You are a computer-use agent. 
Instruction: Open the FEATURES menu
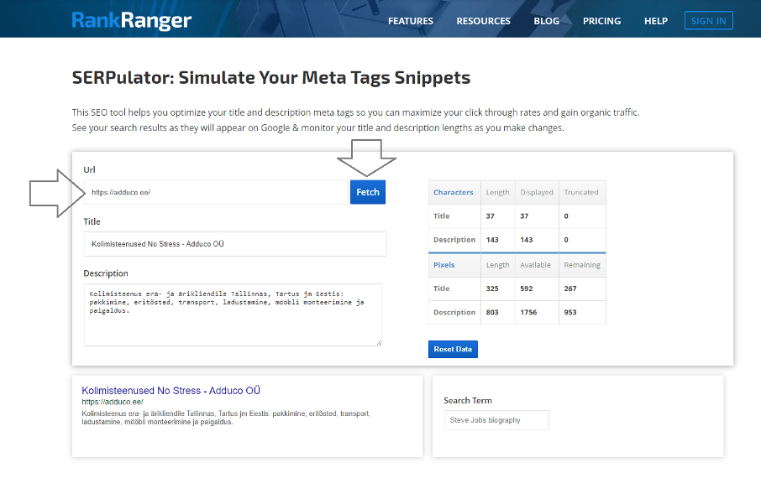(410, 21)
